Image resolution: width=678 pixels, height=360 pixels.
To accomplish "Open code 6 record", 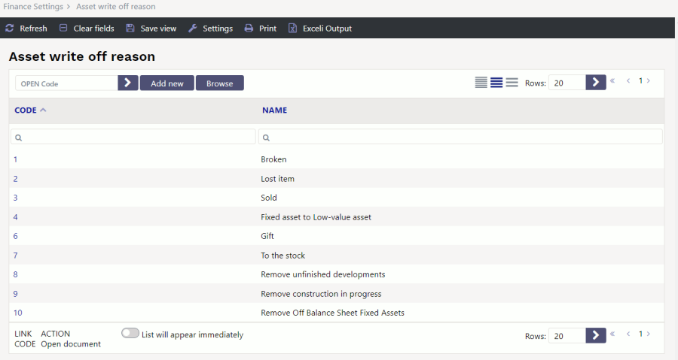I will pos(16,236).
